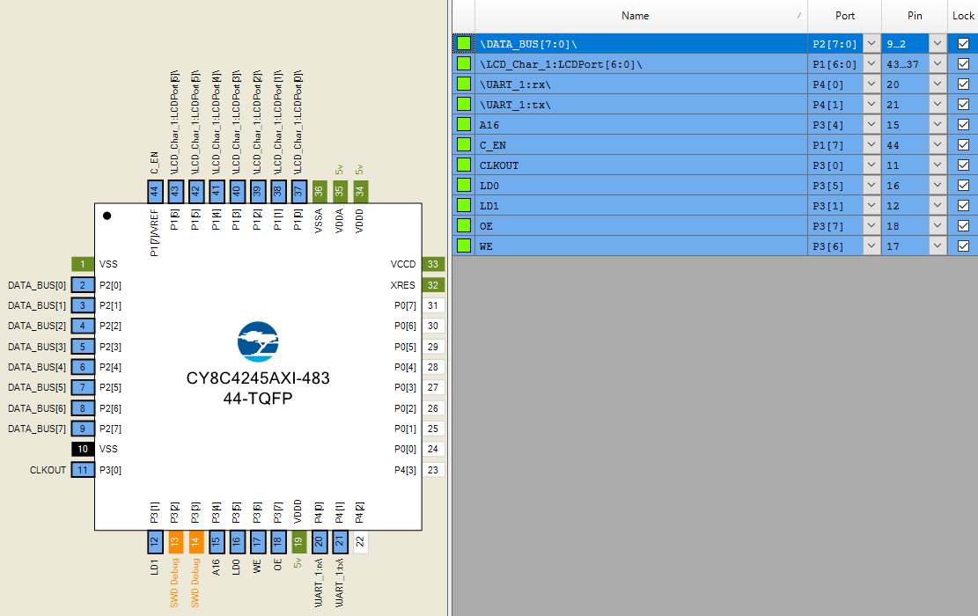Select unassigned pin 24 for P0[0]
Viewport: 978px width, 616px height.
click(x=433, y=449)
